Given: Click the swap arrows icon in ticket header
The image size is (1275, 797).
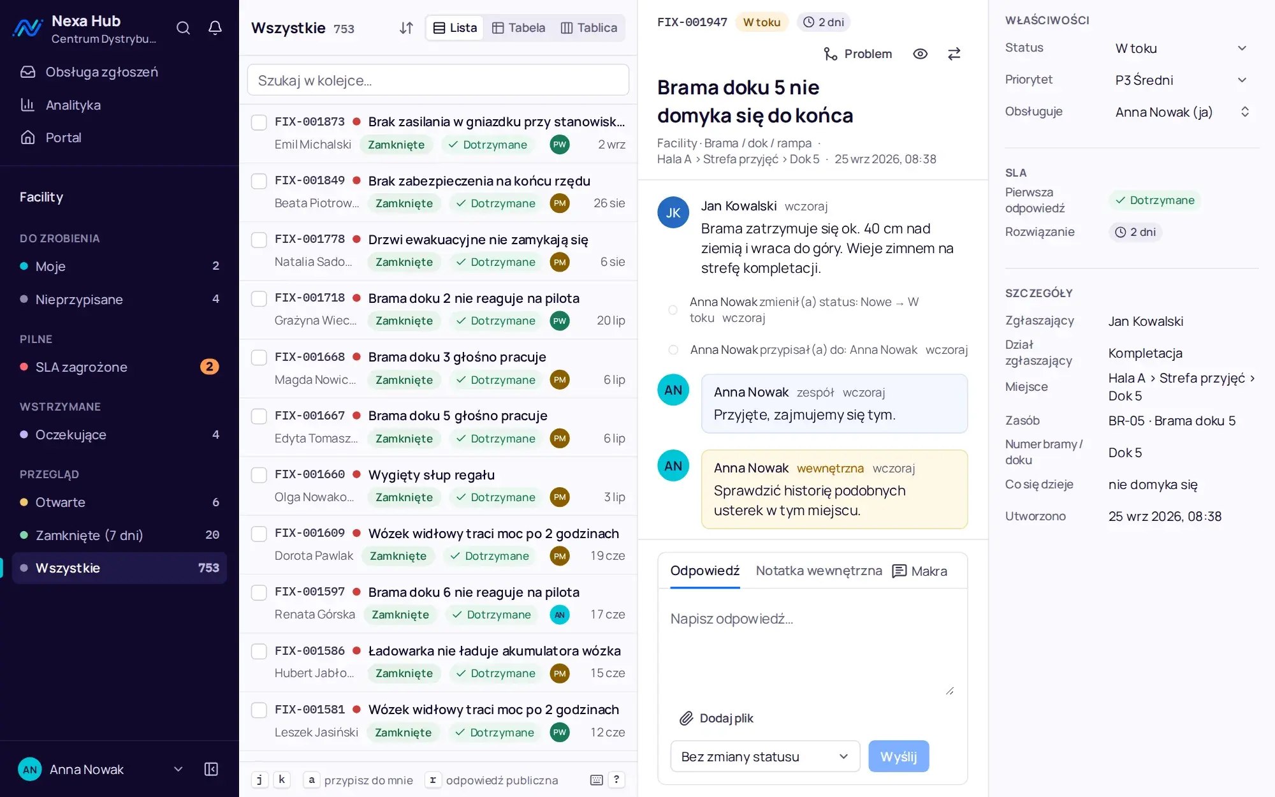Looking at the screenshot, I should click(954, 54).
